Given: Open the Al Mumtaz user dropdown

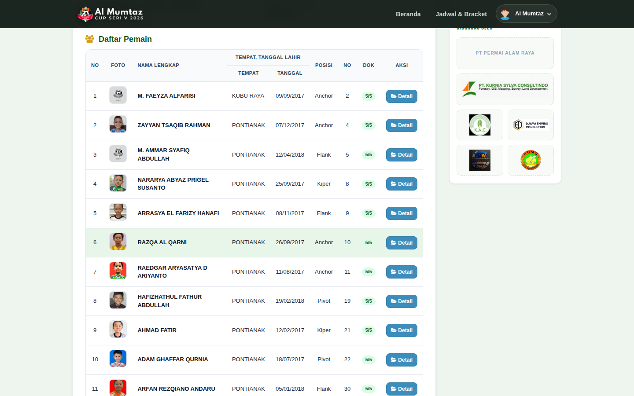Looking at the screenshot, I should [x=526, y=14].
